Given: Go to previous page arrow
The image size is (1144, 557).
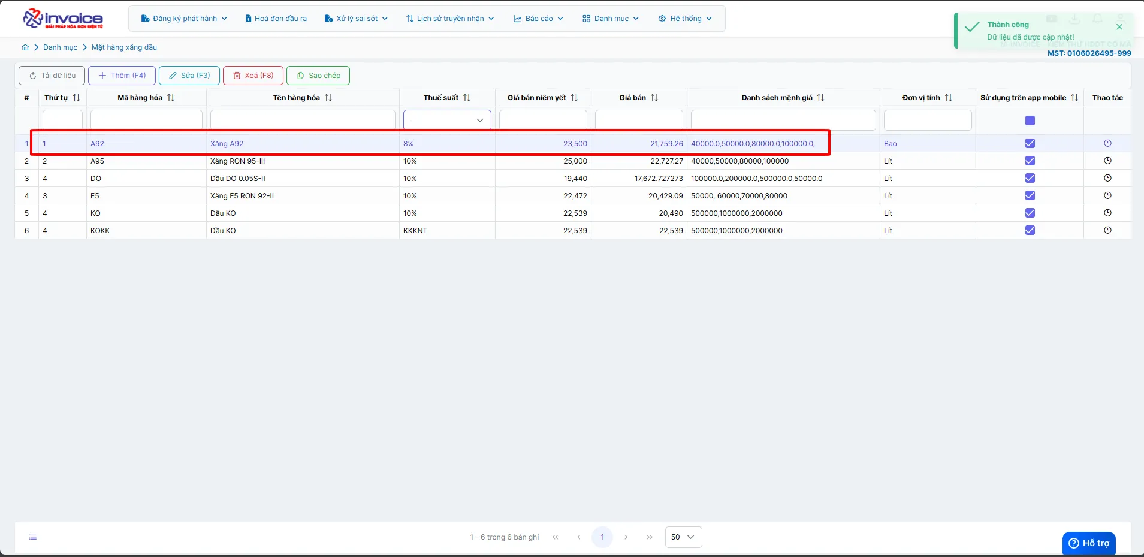Looking at the screenshot, I should [x=579, y=537].
